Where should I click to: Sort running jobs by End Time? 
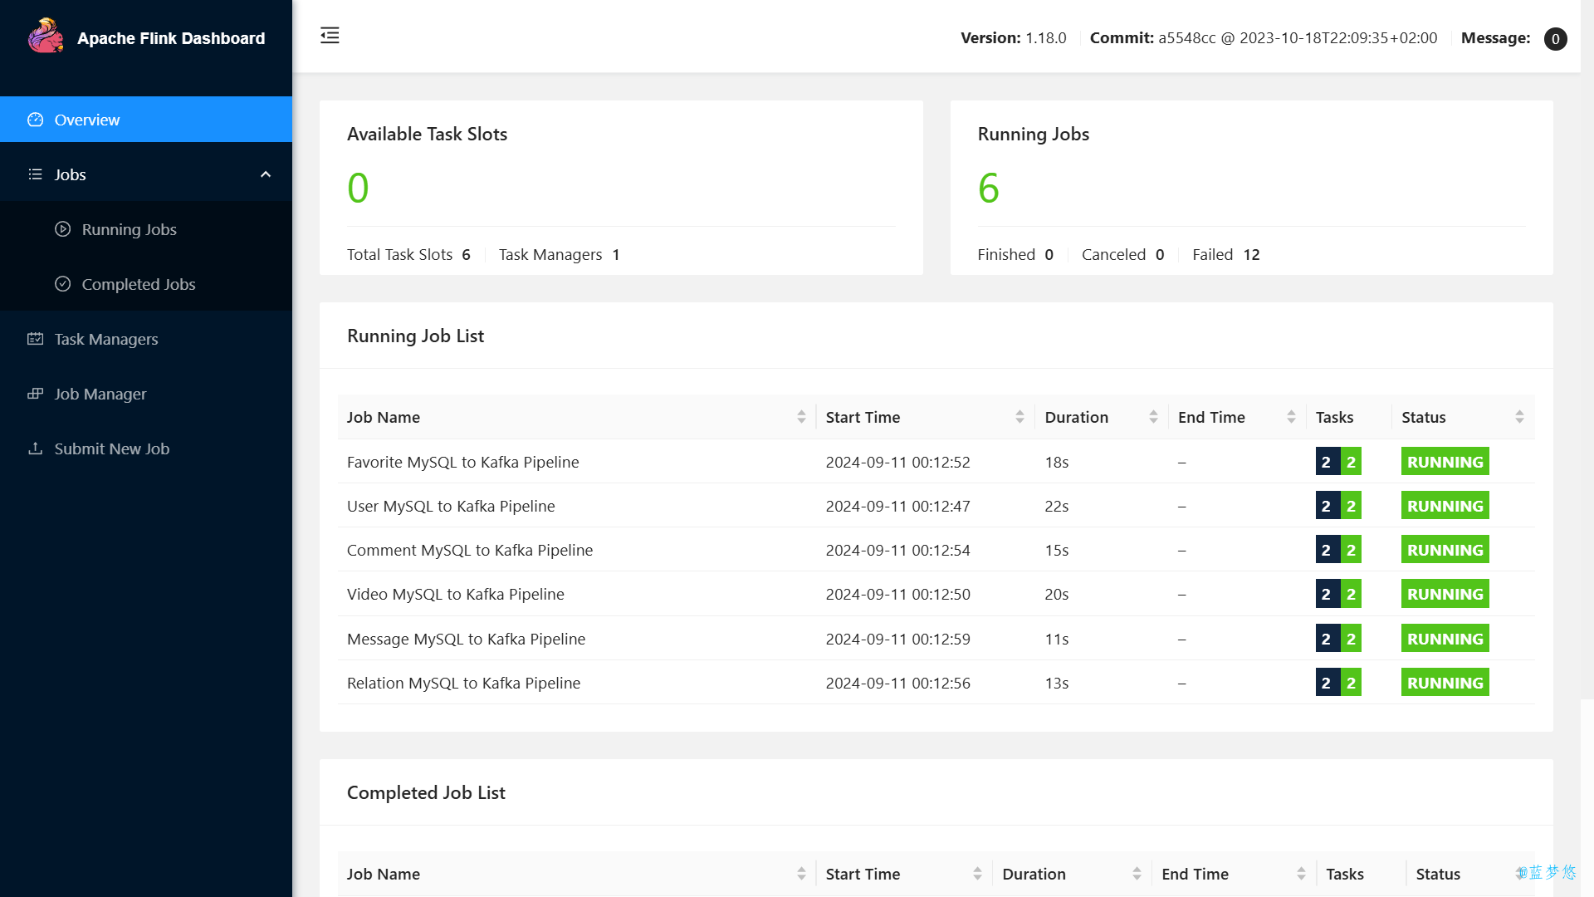click(1291, 417)
